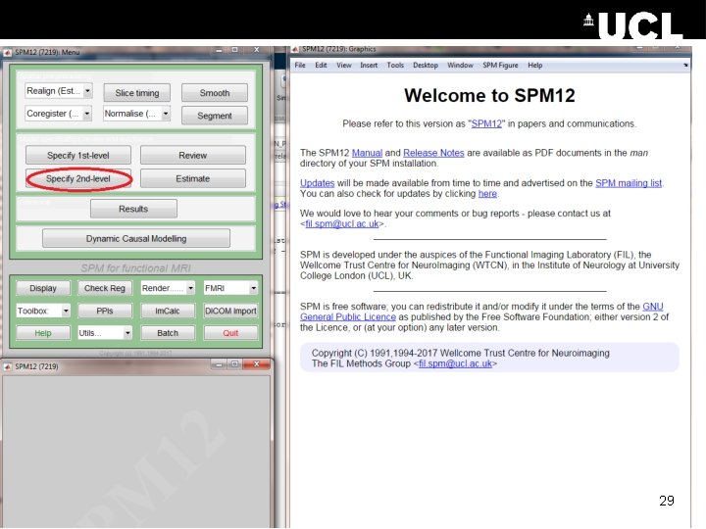This screenshot has width=706, height=529.
Task: Open the Insert menu
Action: point(369,66)
